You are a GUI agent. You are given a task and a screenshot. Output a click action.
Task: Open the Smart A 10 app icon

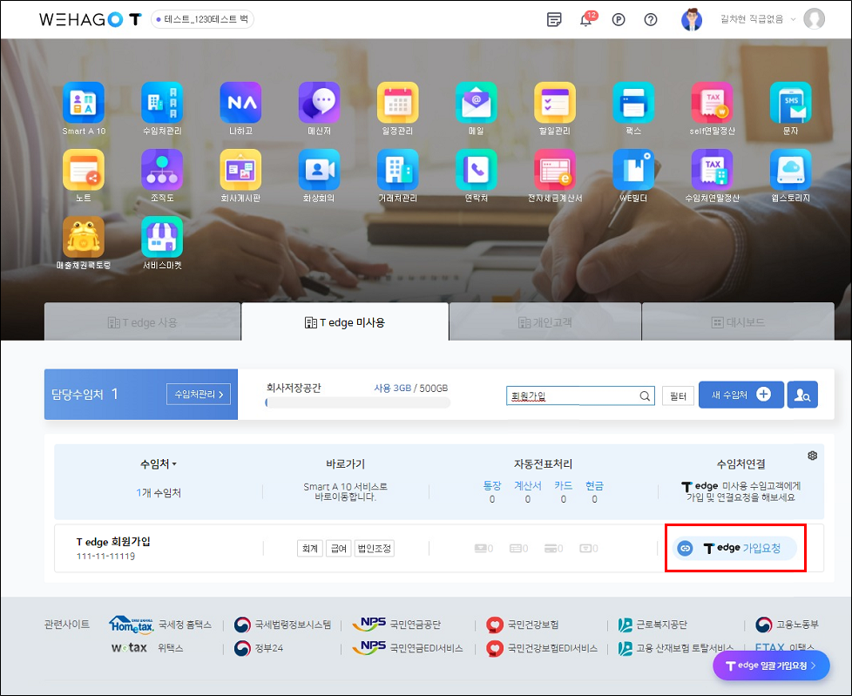(x=84, y=103)
